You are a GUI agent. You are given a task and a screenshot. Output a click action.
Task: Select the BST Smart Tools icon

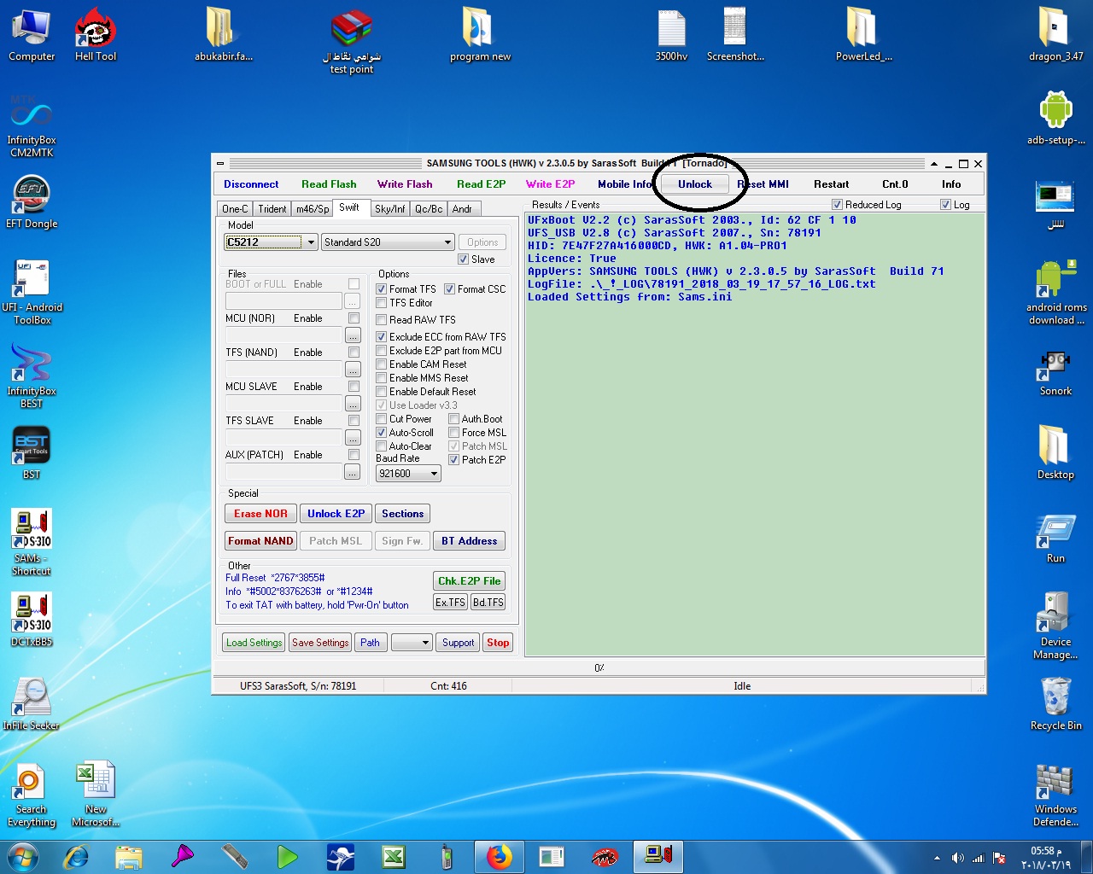click(x=32, y=453)
